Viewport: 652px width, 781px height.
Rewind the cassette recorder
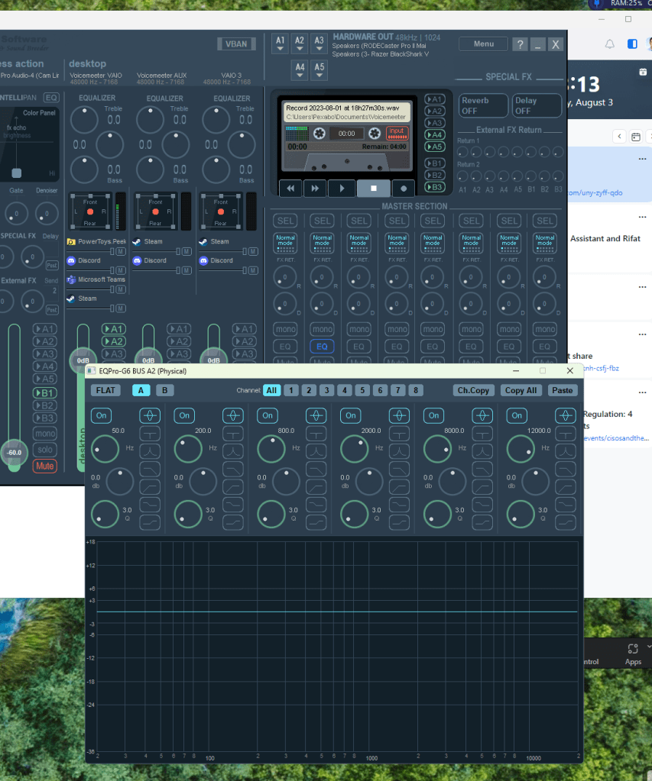(290, 189)
